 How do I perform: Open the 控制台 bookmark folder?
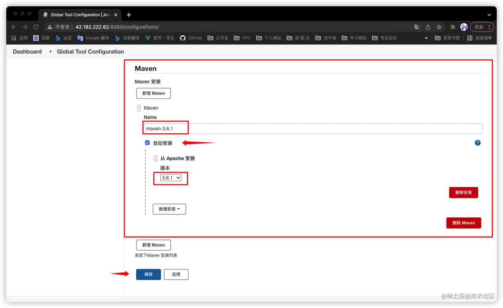(x=298, y=38)
